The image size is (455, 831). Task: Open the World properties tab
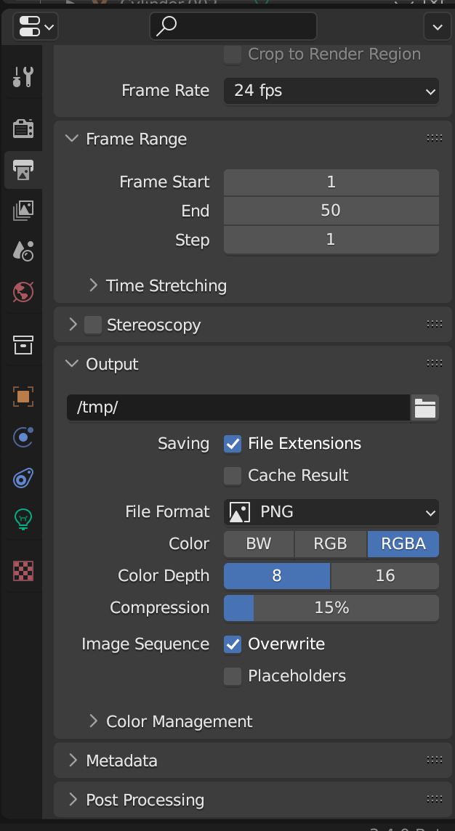pos(23,291)
